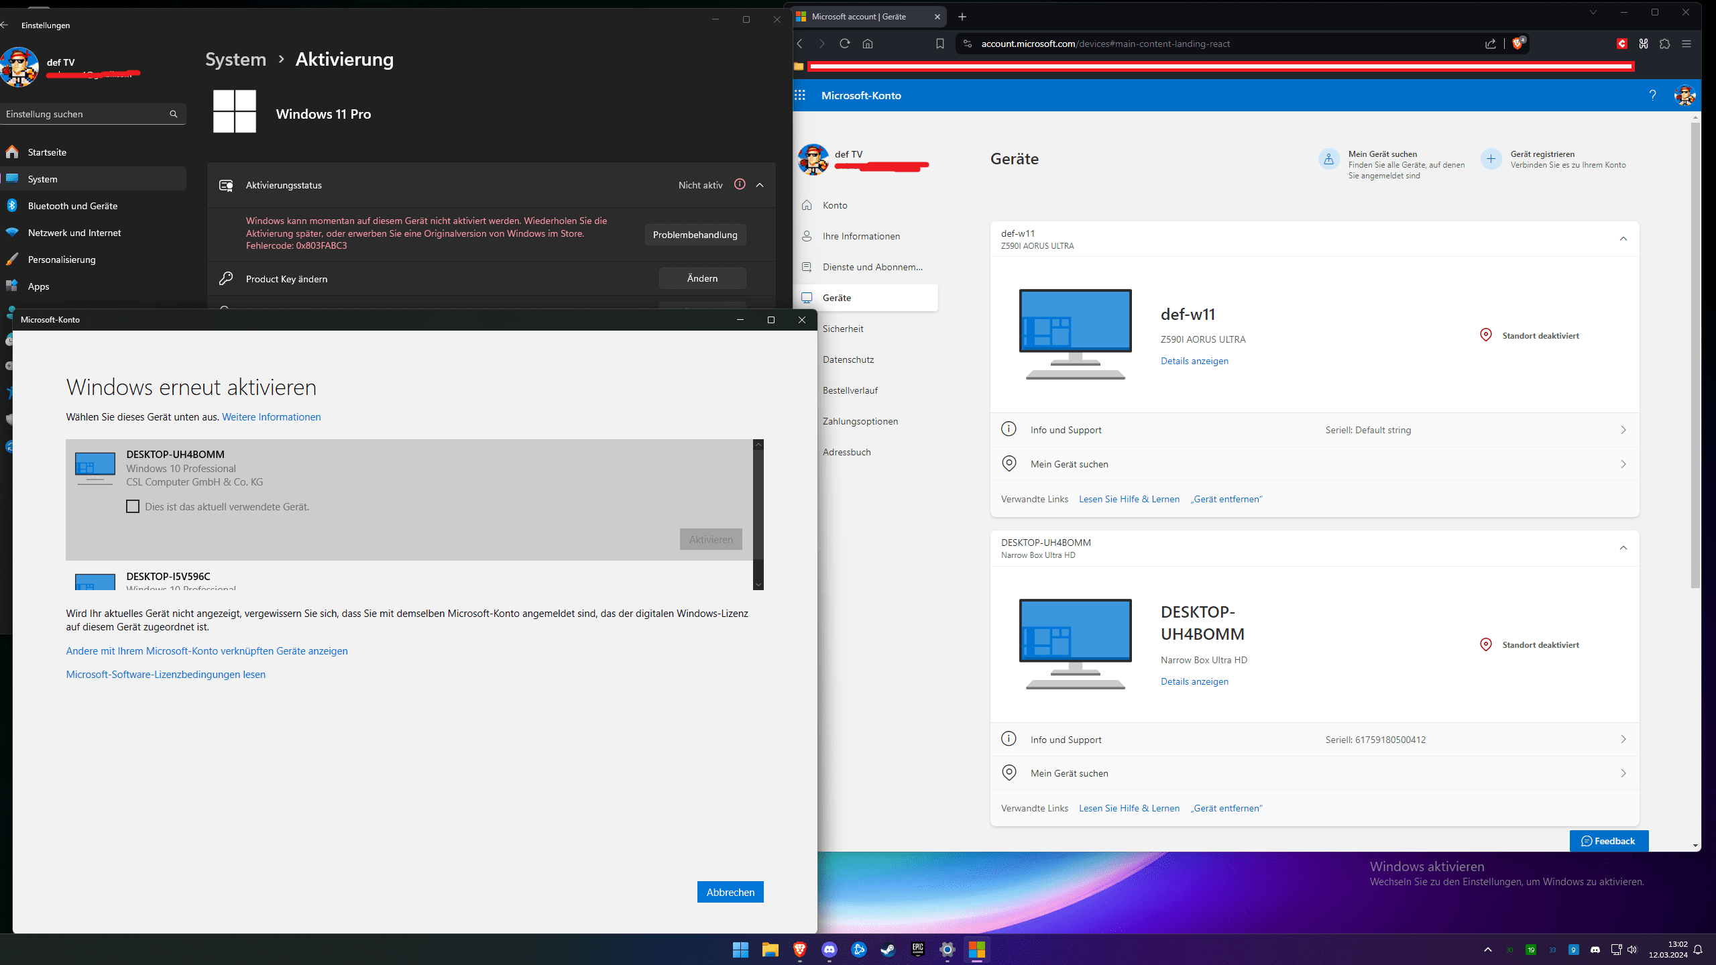Check 'Dies ist das aktuell verwendete Gerät'
This screenshot has width=1716, height=965.
(x=133, y=506)
